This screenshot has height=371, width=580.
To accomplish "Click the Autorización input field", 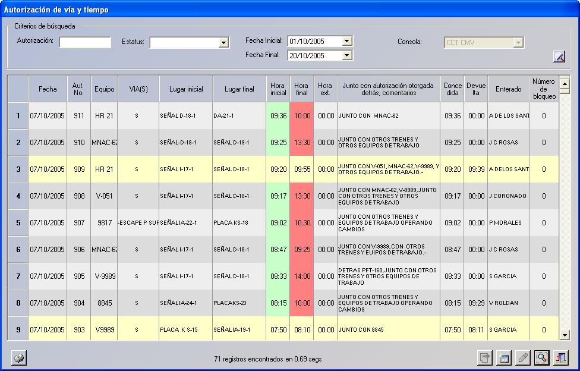I will tap(85, 42).
